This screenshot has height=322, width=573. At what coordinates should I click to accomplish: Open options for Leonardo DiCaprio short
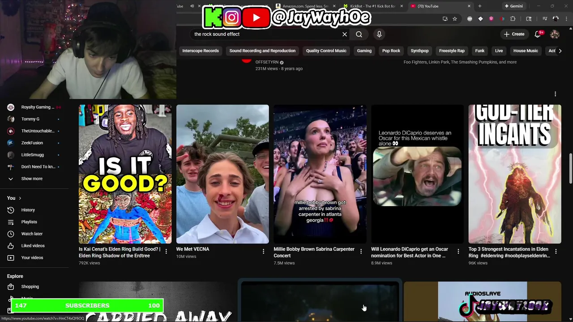point(458,251)
